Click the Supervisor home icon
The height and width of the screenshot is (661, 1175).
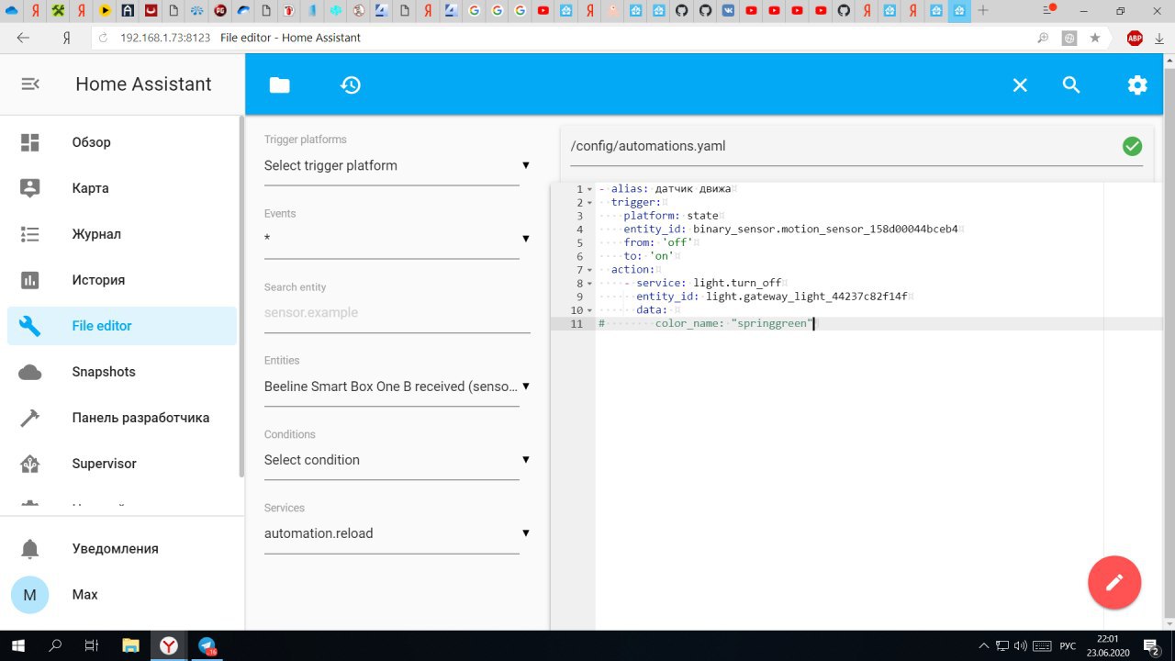(30, 464)
